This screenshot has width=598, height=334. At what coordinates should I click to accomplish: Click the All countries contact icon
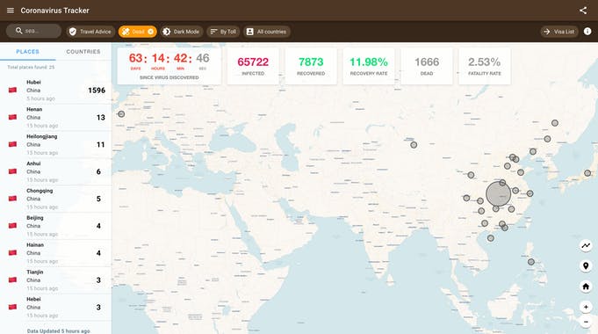(x=249, y=32)
